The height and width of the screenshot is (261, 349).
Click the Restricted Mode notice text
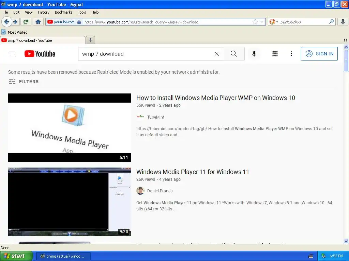(x=114, y=72)
